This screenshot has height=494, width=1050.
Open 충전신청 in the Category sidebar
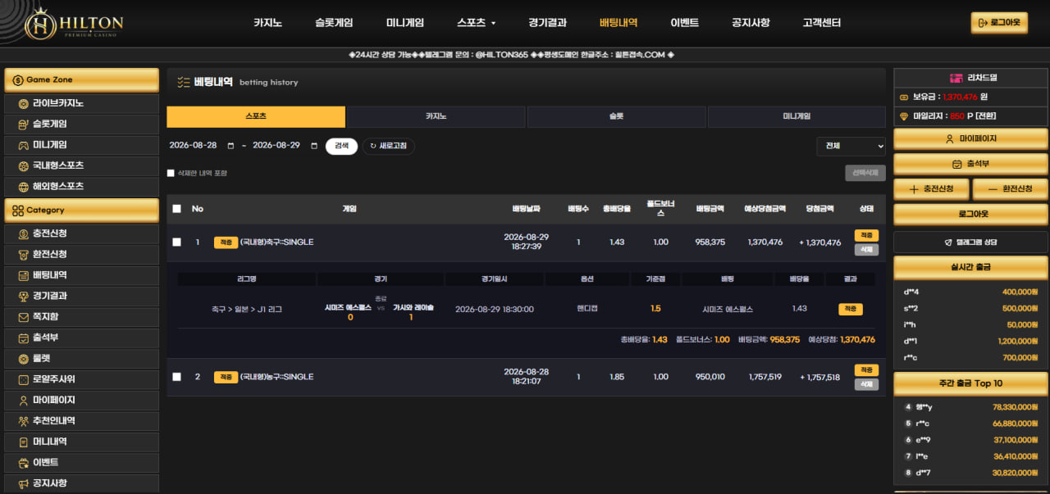pos(81,233)
